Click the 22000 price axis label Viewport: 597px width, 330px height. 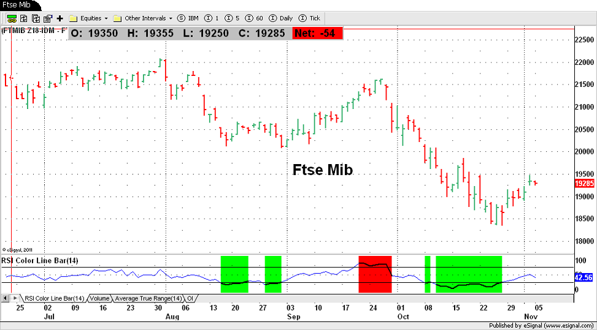585,62
